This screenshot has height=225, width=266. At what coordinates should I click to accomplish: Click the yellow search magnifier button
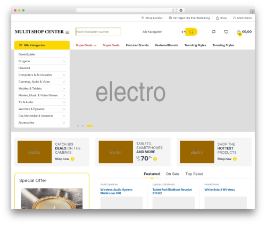192,32
